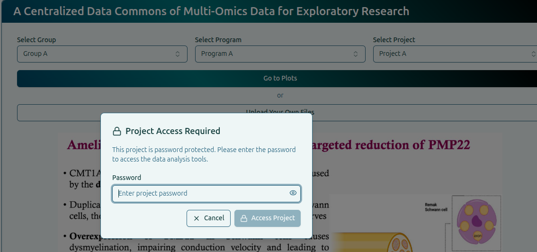537x252 pixels.
Task: Click the 'Select Program' label
Action: coord(218,40)
